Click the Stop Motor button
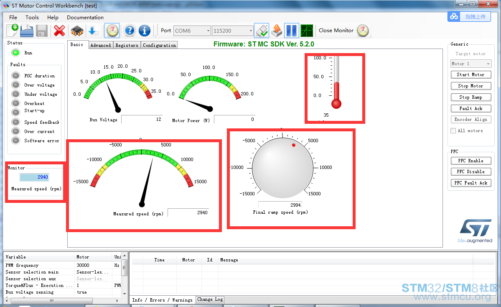This screenshot has width=501, height=307. click(471, 86)
